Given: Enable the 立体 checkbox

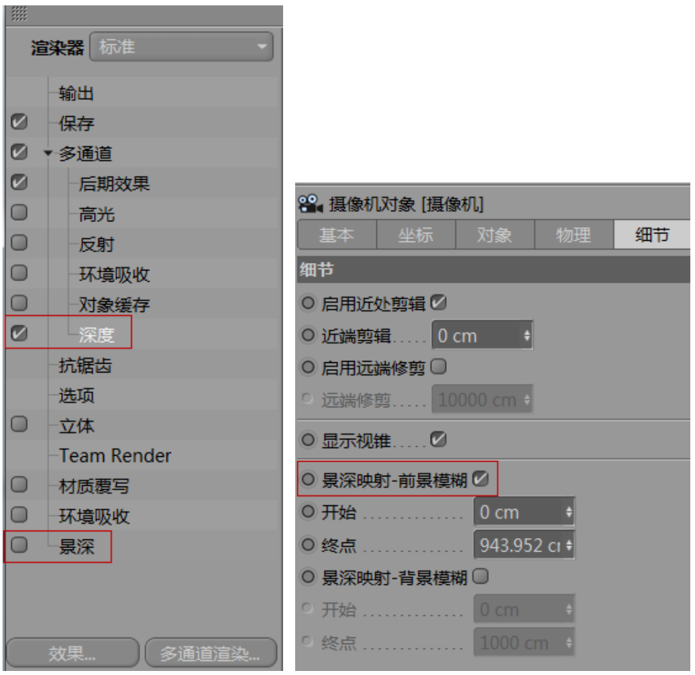Looking at the screenshot, I should point(19,424).
